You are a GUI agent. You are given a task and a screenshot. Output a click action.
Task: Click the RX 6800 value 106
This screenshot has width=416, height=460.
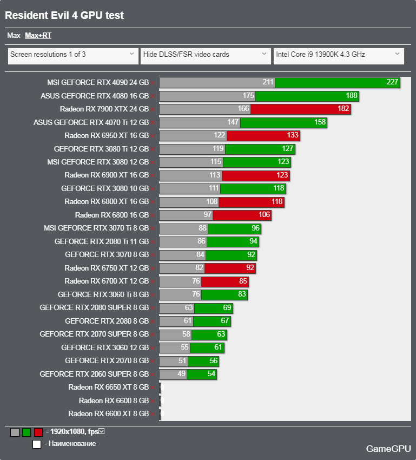tap(264, 214)
